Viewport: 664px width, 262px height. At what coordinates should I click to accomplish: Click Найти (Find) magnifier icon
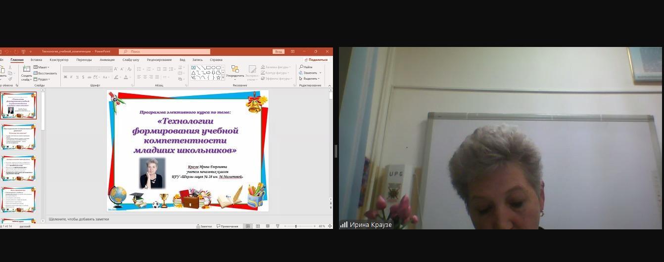pos(301,67)
